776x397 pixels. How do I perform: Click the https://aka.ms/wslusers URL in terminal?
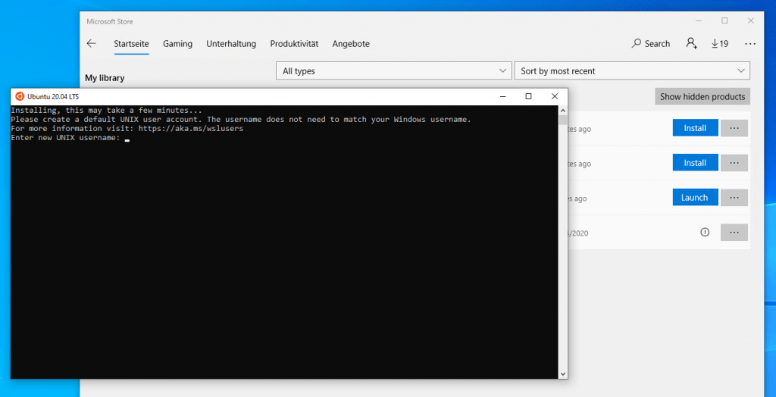point(190,129)
